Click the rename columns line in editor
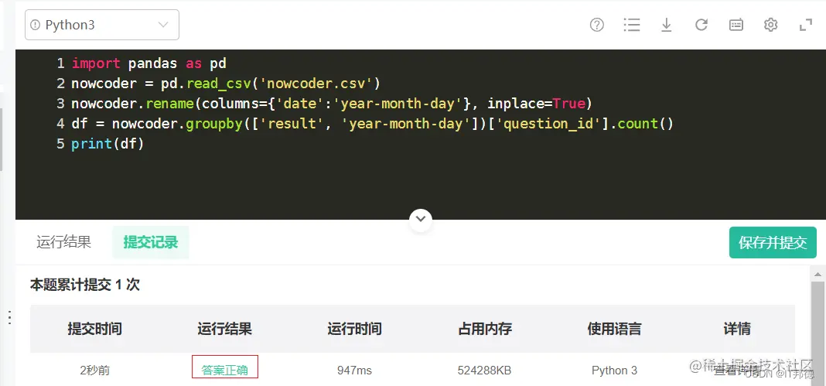826x386 pixels. tap(332, 104)
